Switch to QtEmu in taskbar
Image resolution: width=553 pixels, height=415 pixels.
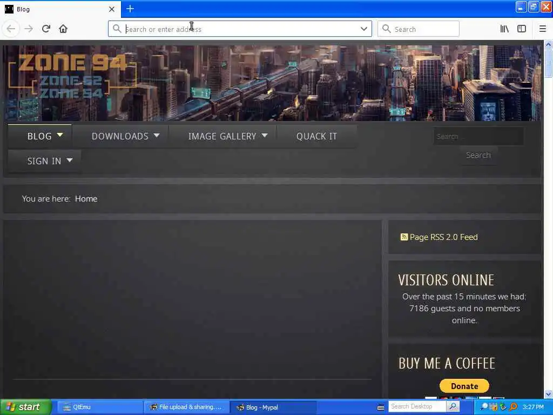(99, 407)
